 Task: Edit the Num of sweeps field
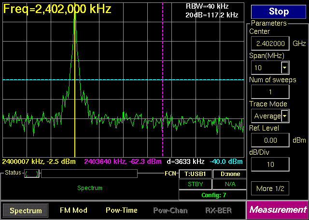click(270, 92)
